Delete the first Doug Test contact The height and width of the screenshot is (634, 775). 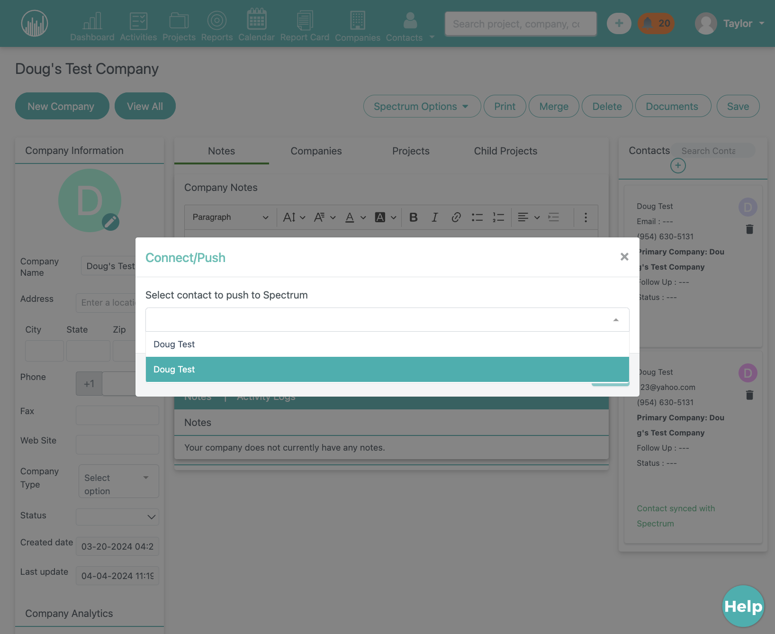(749, 229)
